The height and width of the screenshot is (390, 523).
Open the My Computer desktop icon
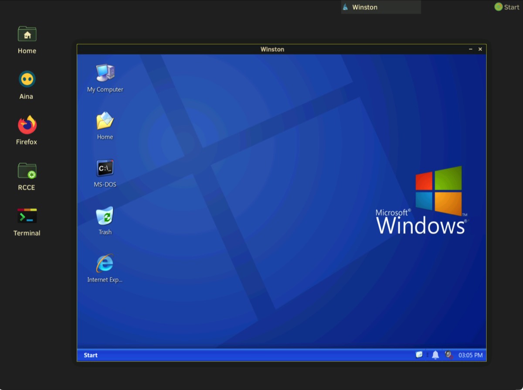click(105, 73)
